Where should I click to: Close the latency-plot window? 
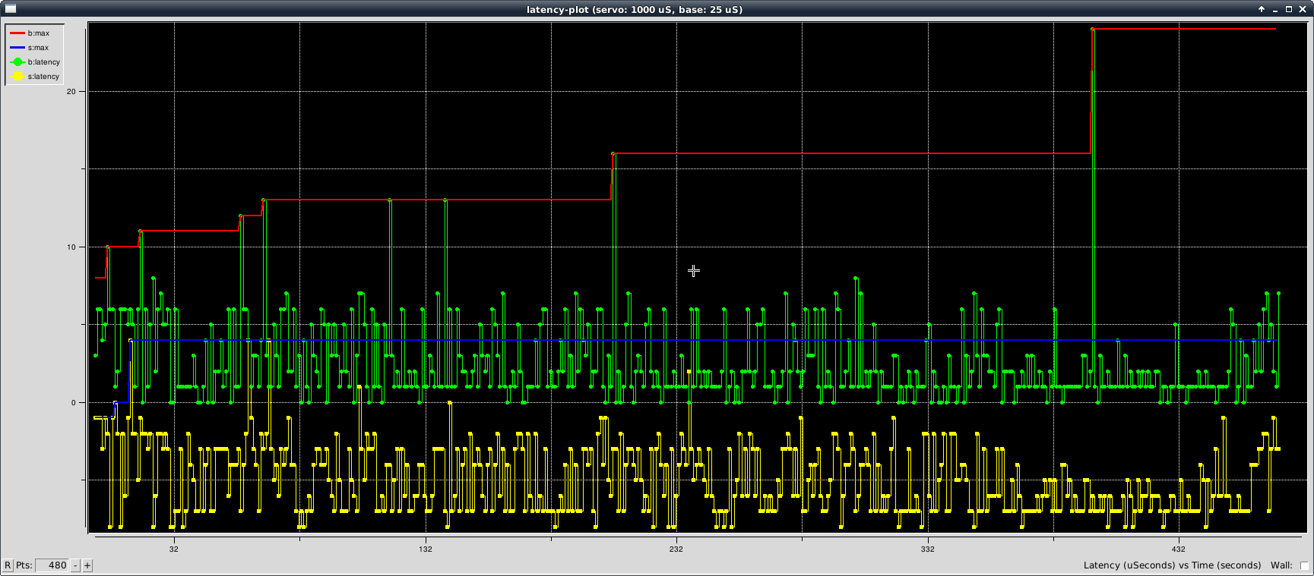pos(1303,9)
